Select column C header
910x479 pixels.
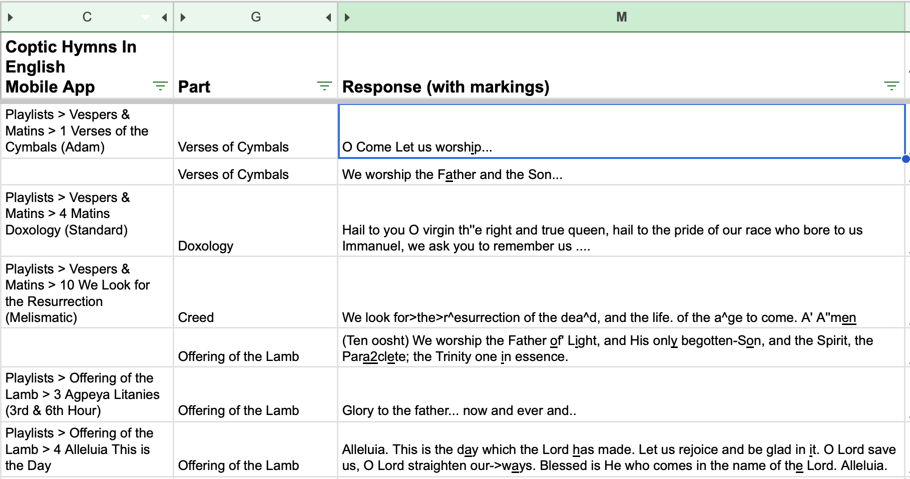87,17
